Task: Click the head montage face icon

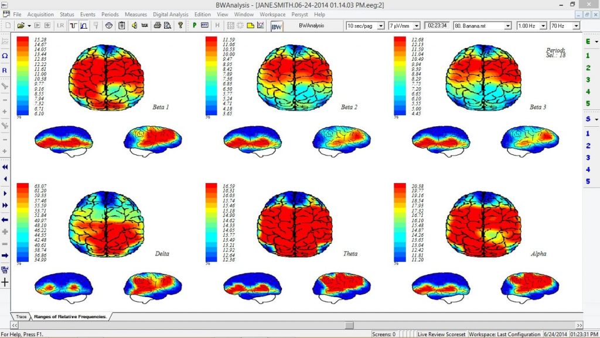Action: pyautogui.click(x=109, y=26)
